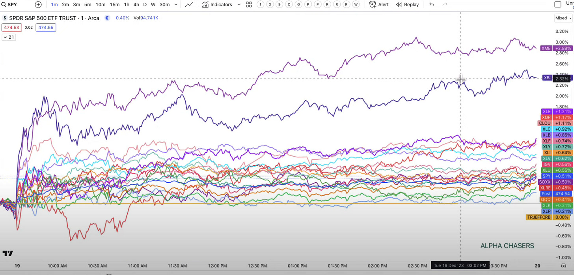Image resolution: width=574 pixels, height=275 pixels.
Task: Click the add symbol plus icon
Action: 38,5
